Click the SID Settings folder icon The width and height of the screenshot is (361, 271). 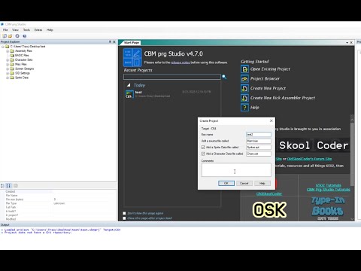click(12, 73)
